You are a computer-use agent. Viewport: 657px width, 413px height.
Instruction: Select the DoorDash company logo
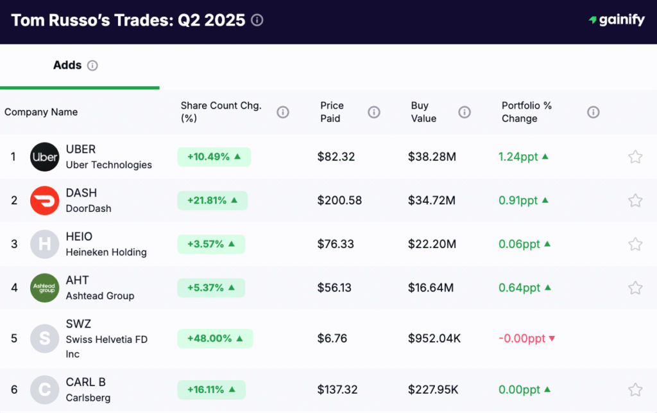click(x=44, y=200)
